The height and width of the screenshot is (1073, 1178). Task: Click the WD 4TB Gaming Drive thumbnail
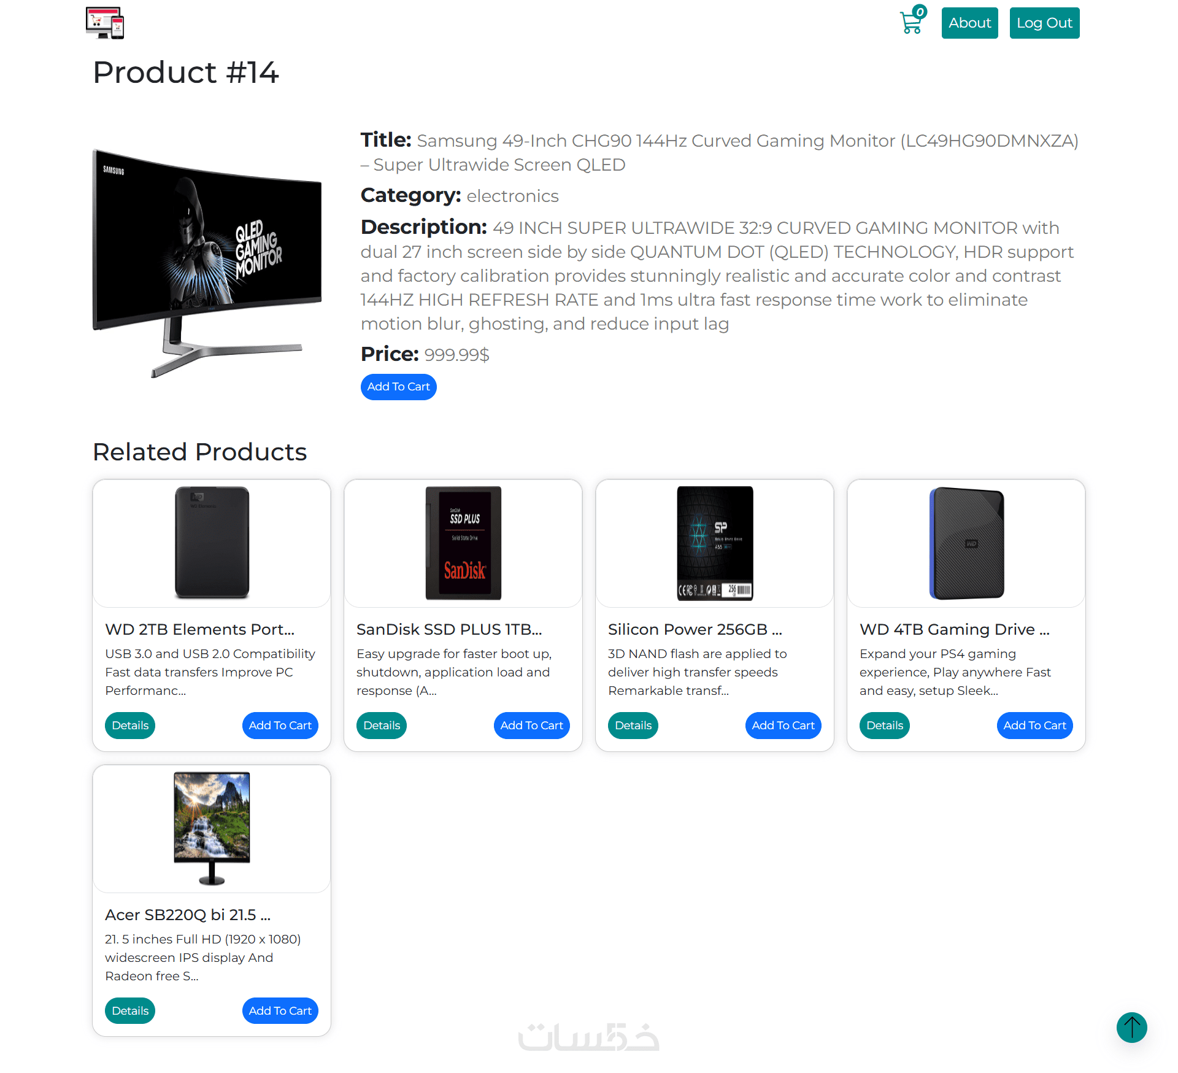[x=966, y=543]
